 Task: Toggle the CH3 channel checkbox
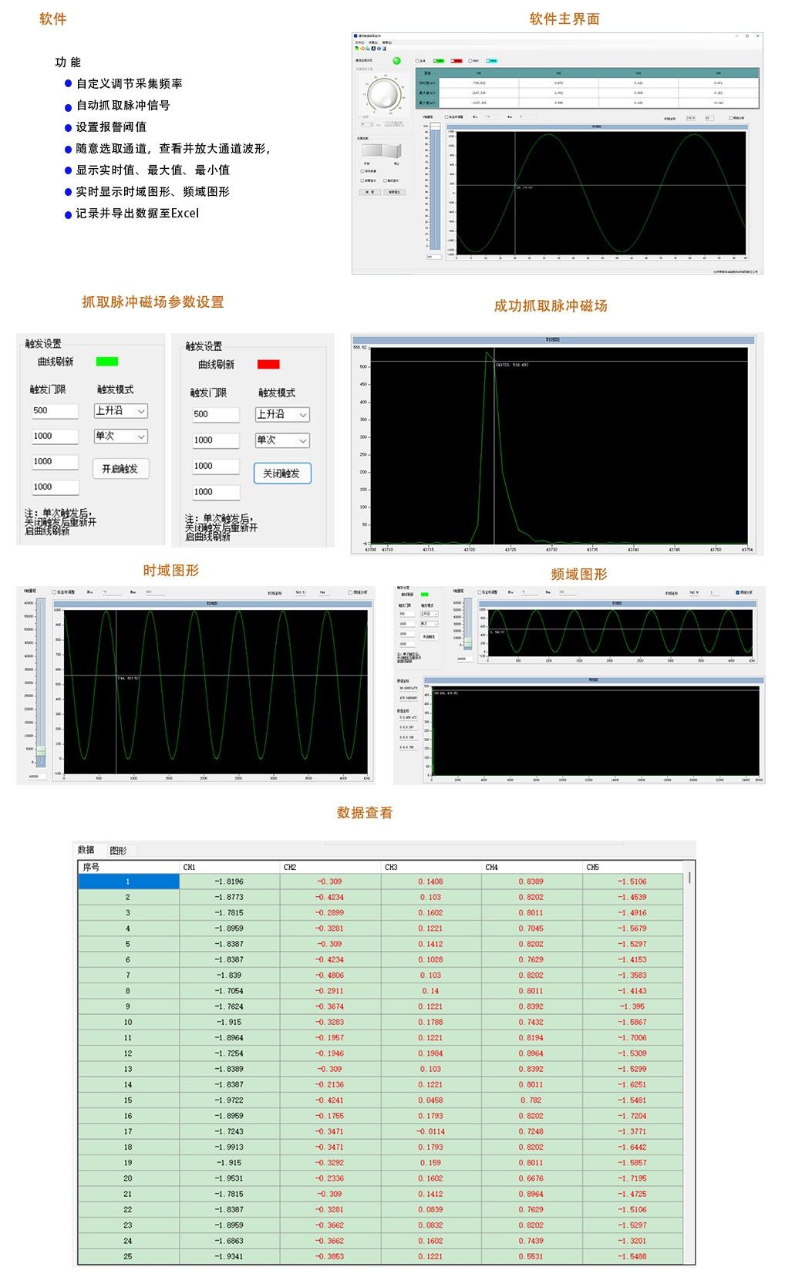[471, 60]
